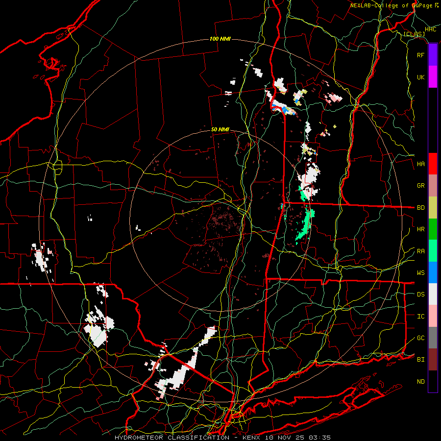Select the blue WS legend swatch
This screenshot has width=441, height=441.
pos(433,272)
